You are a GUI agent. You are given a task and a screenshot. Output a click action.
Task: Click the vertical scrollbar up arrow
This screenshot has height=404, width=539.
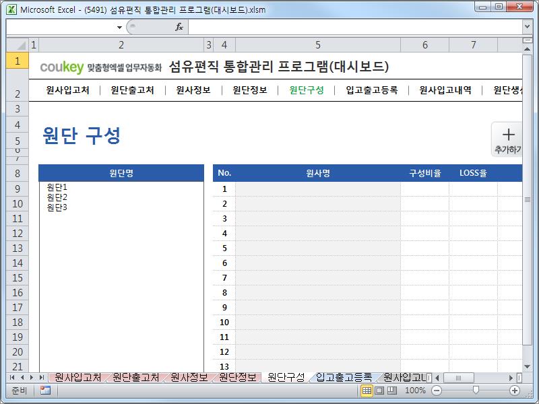tap(527, 49)
